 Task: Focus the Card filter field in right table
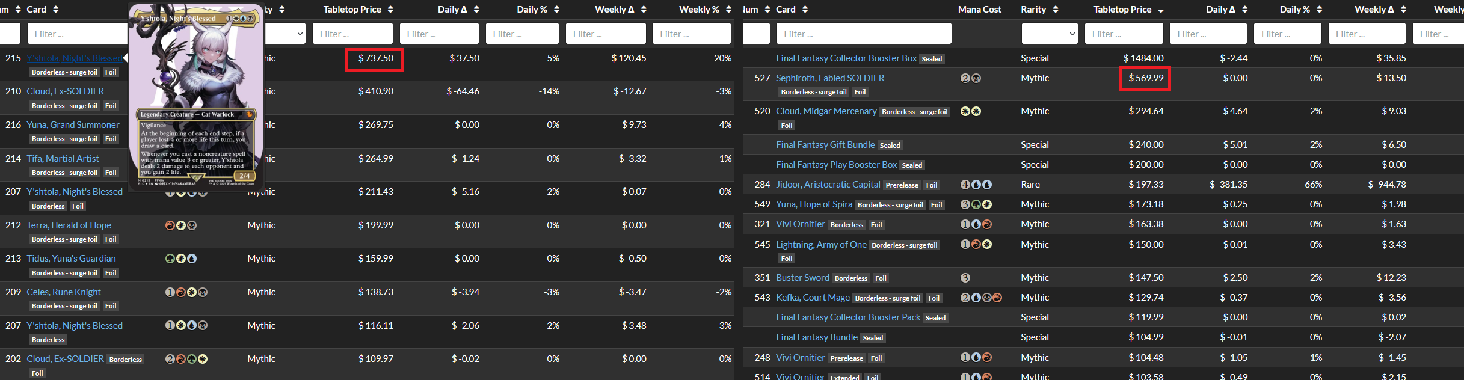click(x=863, y=34)
